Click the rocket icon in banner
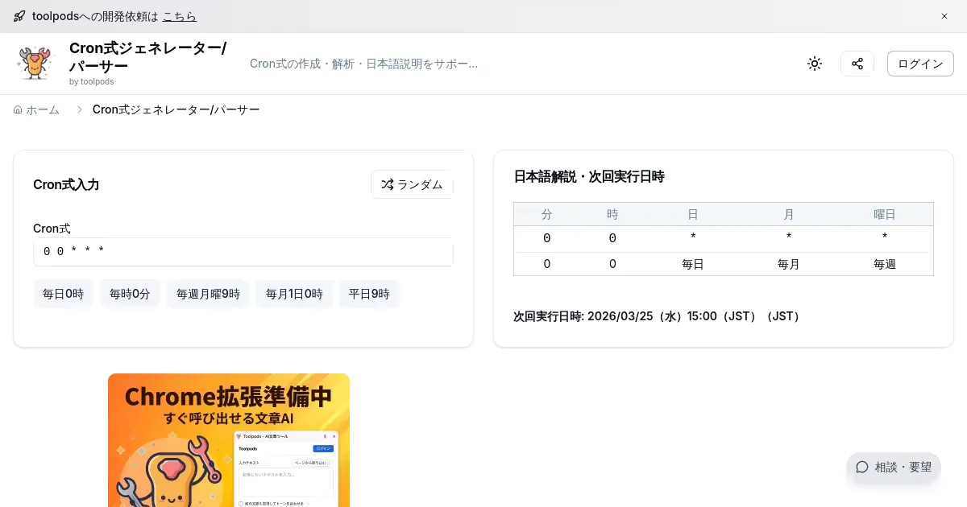The width and height of the screenshot is (967, 507). coord(19,16)
